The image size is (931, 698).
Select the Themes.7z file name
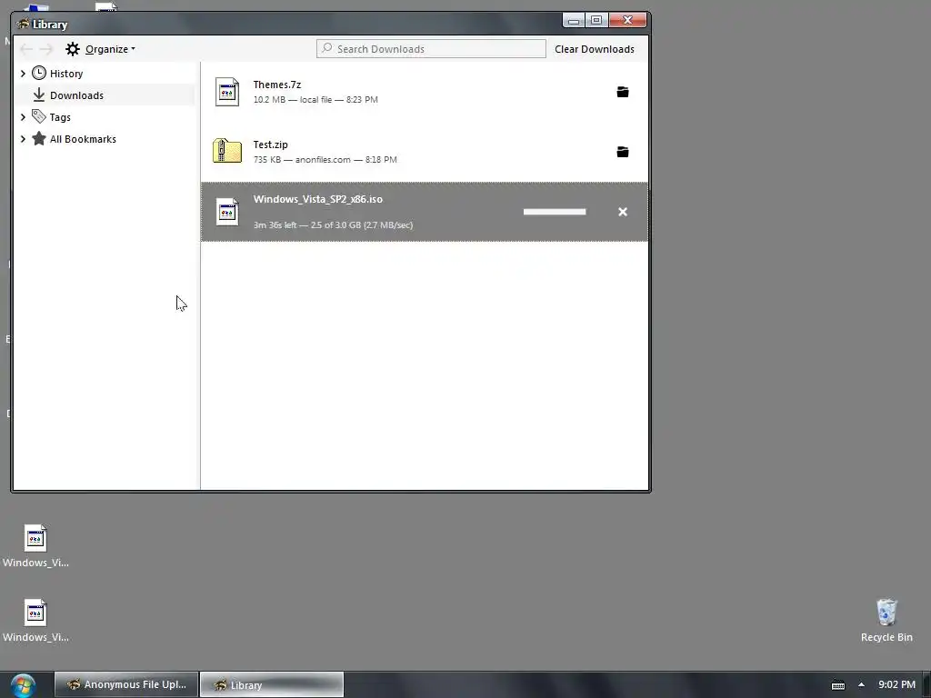[x=276, y=85]
